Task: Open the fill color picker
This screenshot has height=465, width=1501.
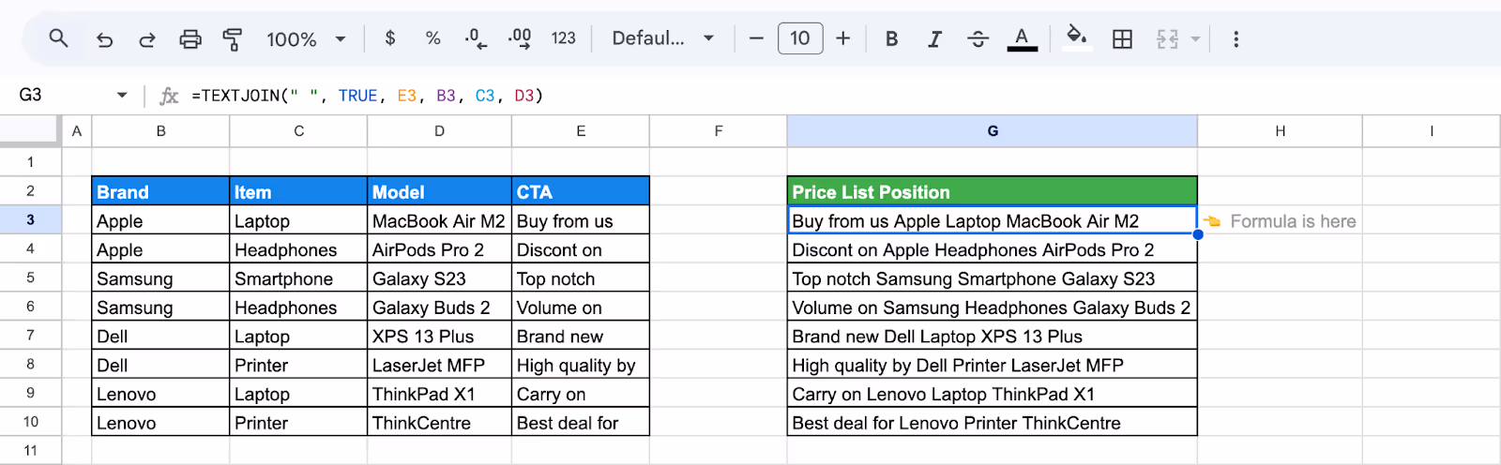Action: (x=1077, y=38)
